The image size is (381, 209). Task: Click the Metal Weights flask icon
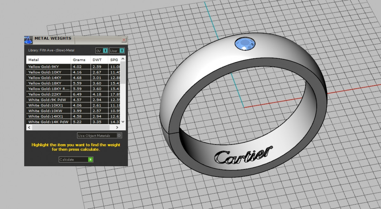coord(29,40)
